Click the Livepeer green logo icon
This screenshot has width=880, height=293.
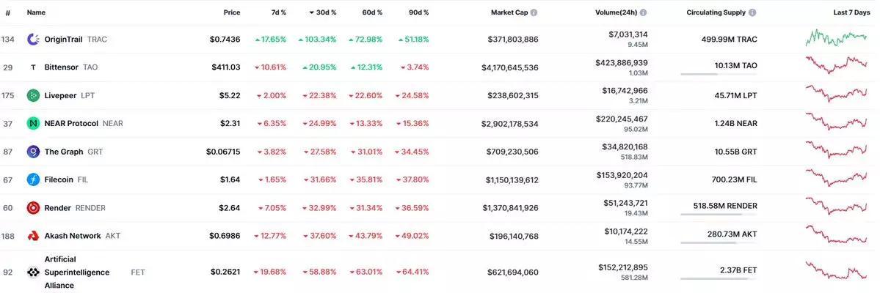[x=33, y=95]
